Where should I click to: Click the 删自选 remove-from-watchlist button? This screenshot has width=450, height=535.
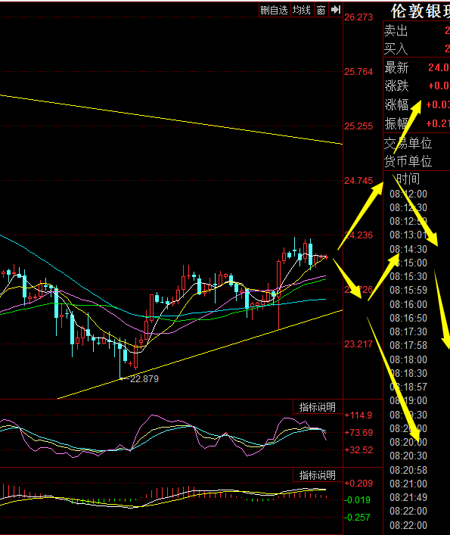click(274, 11)
